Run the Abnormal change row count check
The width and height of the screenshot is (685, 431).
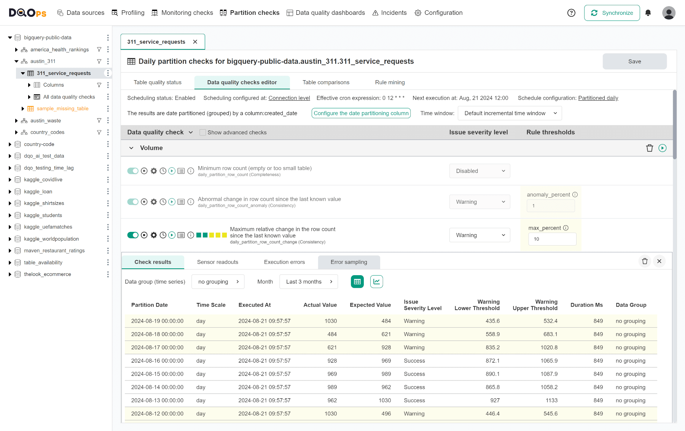[x=172, y=202]
